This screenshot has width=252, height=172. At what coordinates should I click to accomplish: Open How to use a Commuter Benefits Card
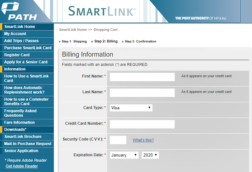coord(27,101)
